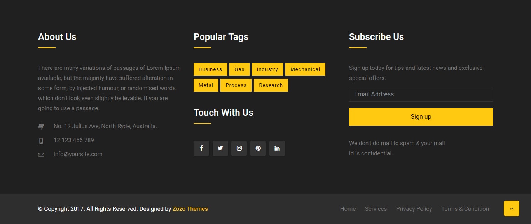Click the phone icon beside the number
The image size is (531, 224).
tap(41, 141)
